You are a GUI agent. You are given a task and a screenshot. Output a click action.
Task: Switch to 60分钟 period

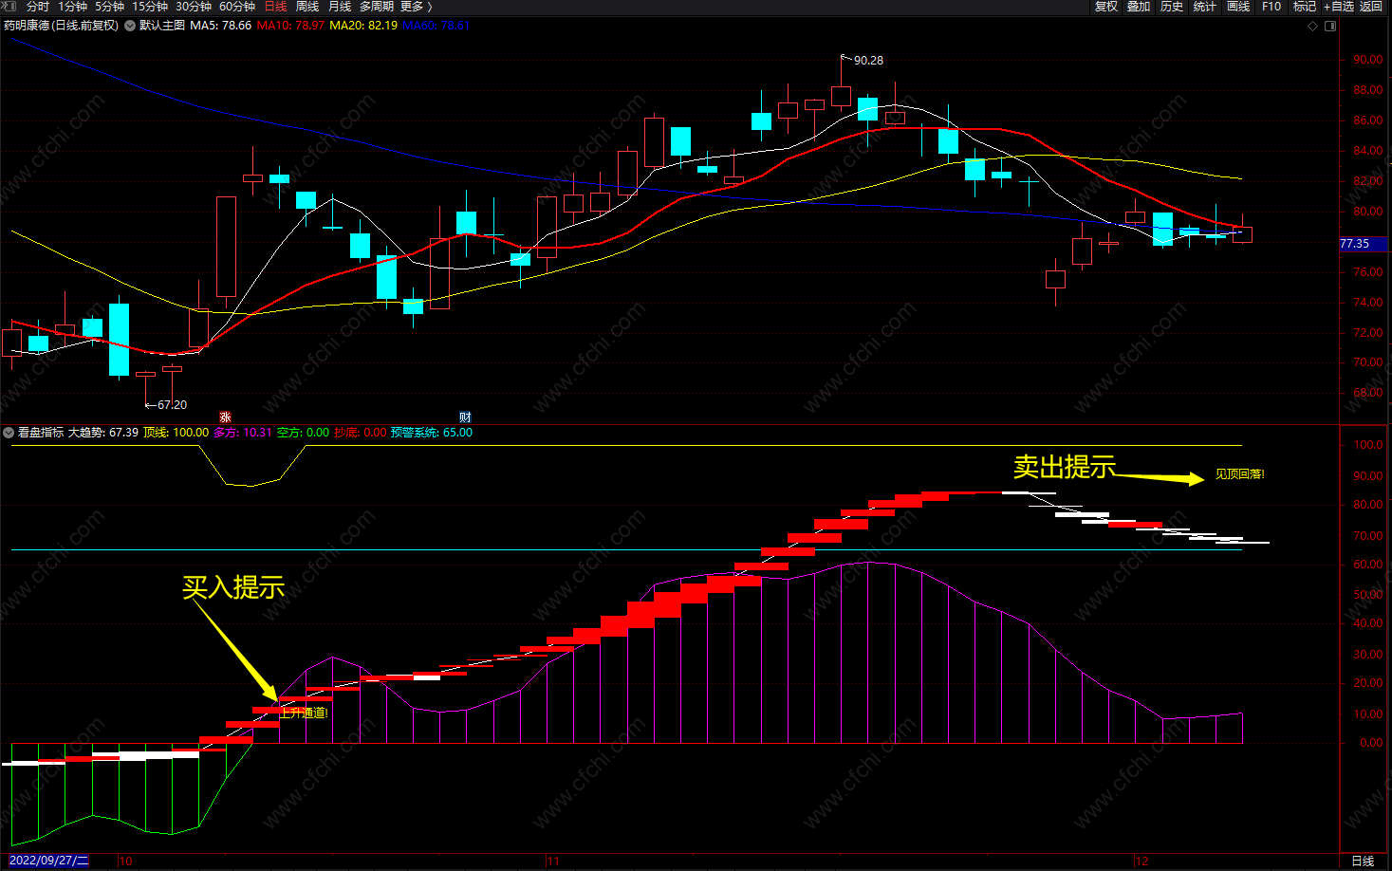click(x=237, y=7)
